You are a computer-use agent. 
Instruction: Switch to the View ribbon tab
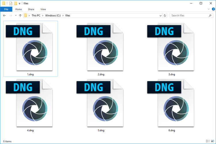click(x=43, y=9)
